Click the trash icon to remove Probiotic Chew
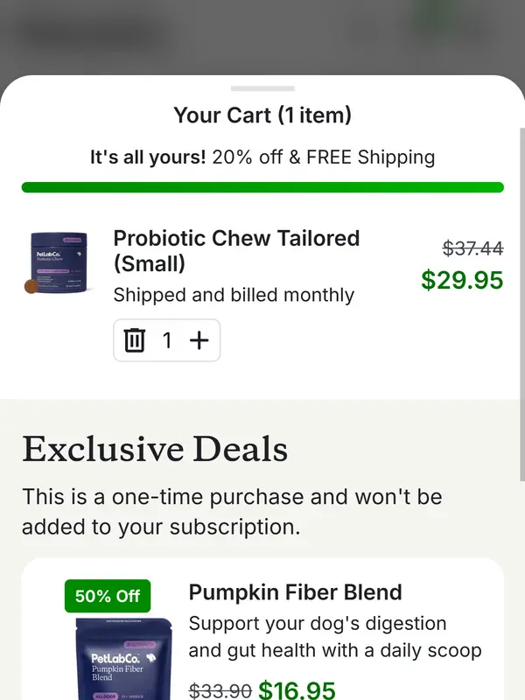The height and width of the screenshot is (700, 525). pyautogui.click(x=134, y=340)
